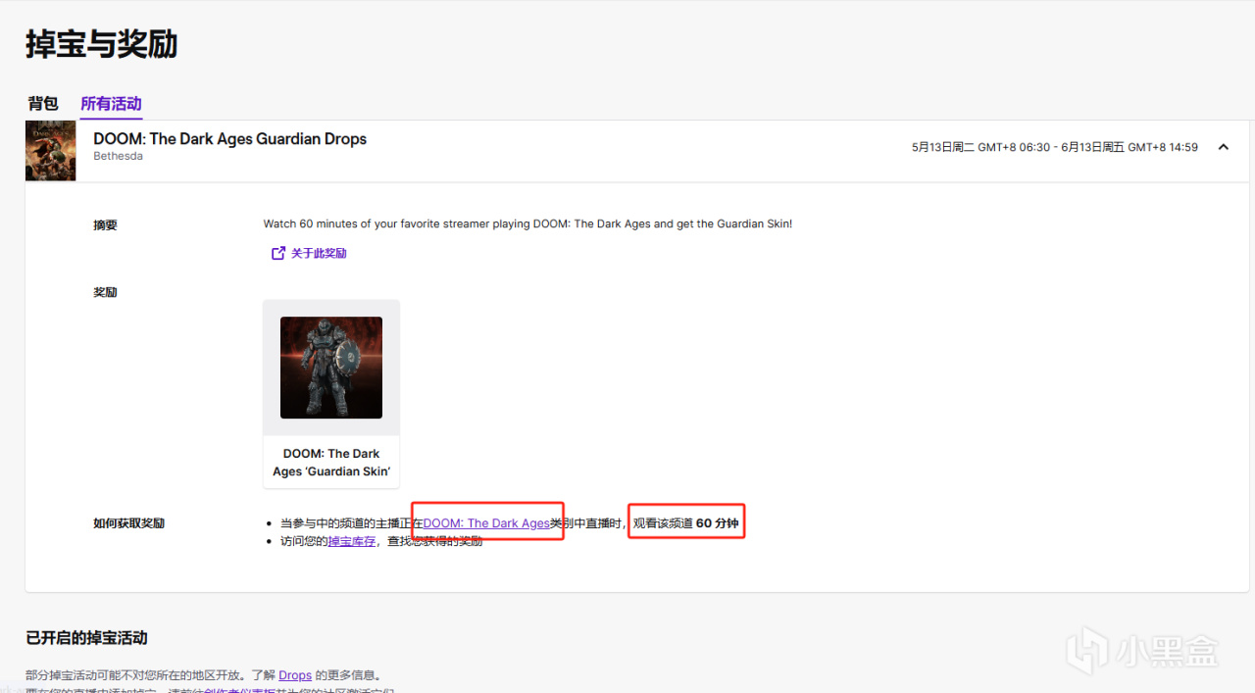Click the DOOM campaign box art thumbnail

click(51, 151)
